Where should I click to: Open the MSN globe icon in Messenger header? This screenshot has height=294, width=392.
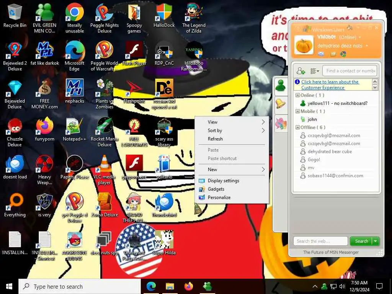(343, 54)
